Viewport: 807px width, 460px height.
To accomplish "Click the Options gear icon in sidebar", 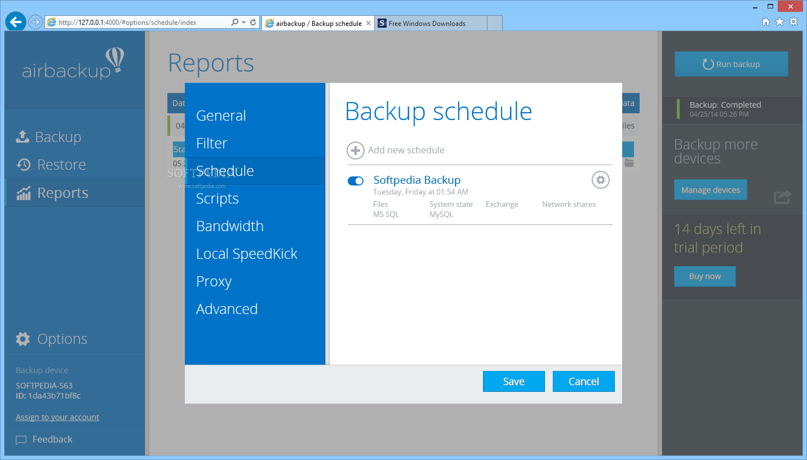I will point(23,339).
